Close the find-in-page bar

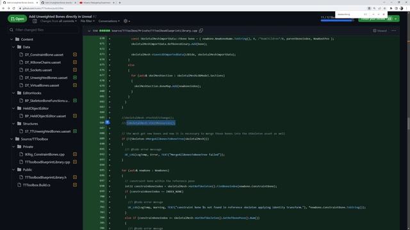click(x=384, y=14)
